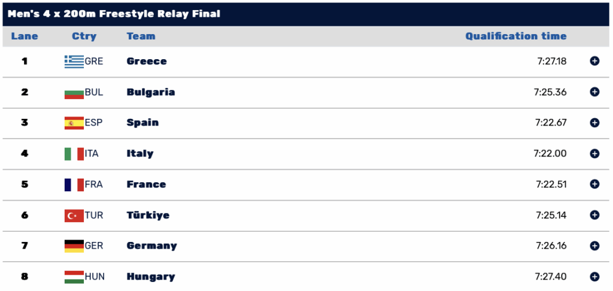Click the Lane column header
The height and width of the screenshot is (291, 613).
coord(25,36)
